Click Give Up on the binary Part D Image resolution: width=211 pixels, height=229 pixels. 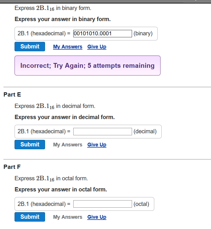pos(97,46)
